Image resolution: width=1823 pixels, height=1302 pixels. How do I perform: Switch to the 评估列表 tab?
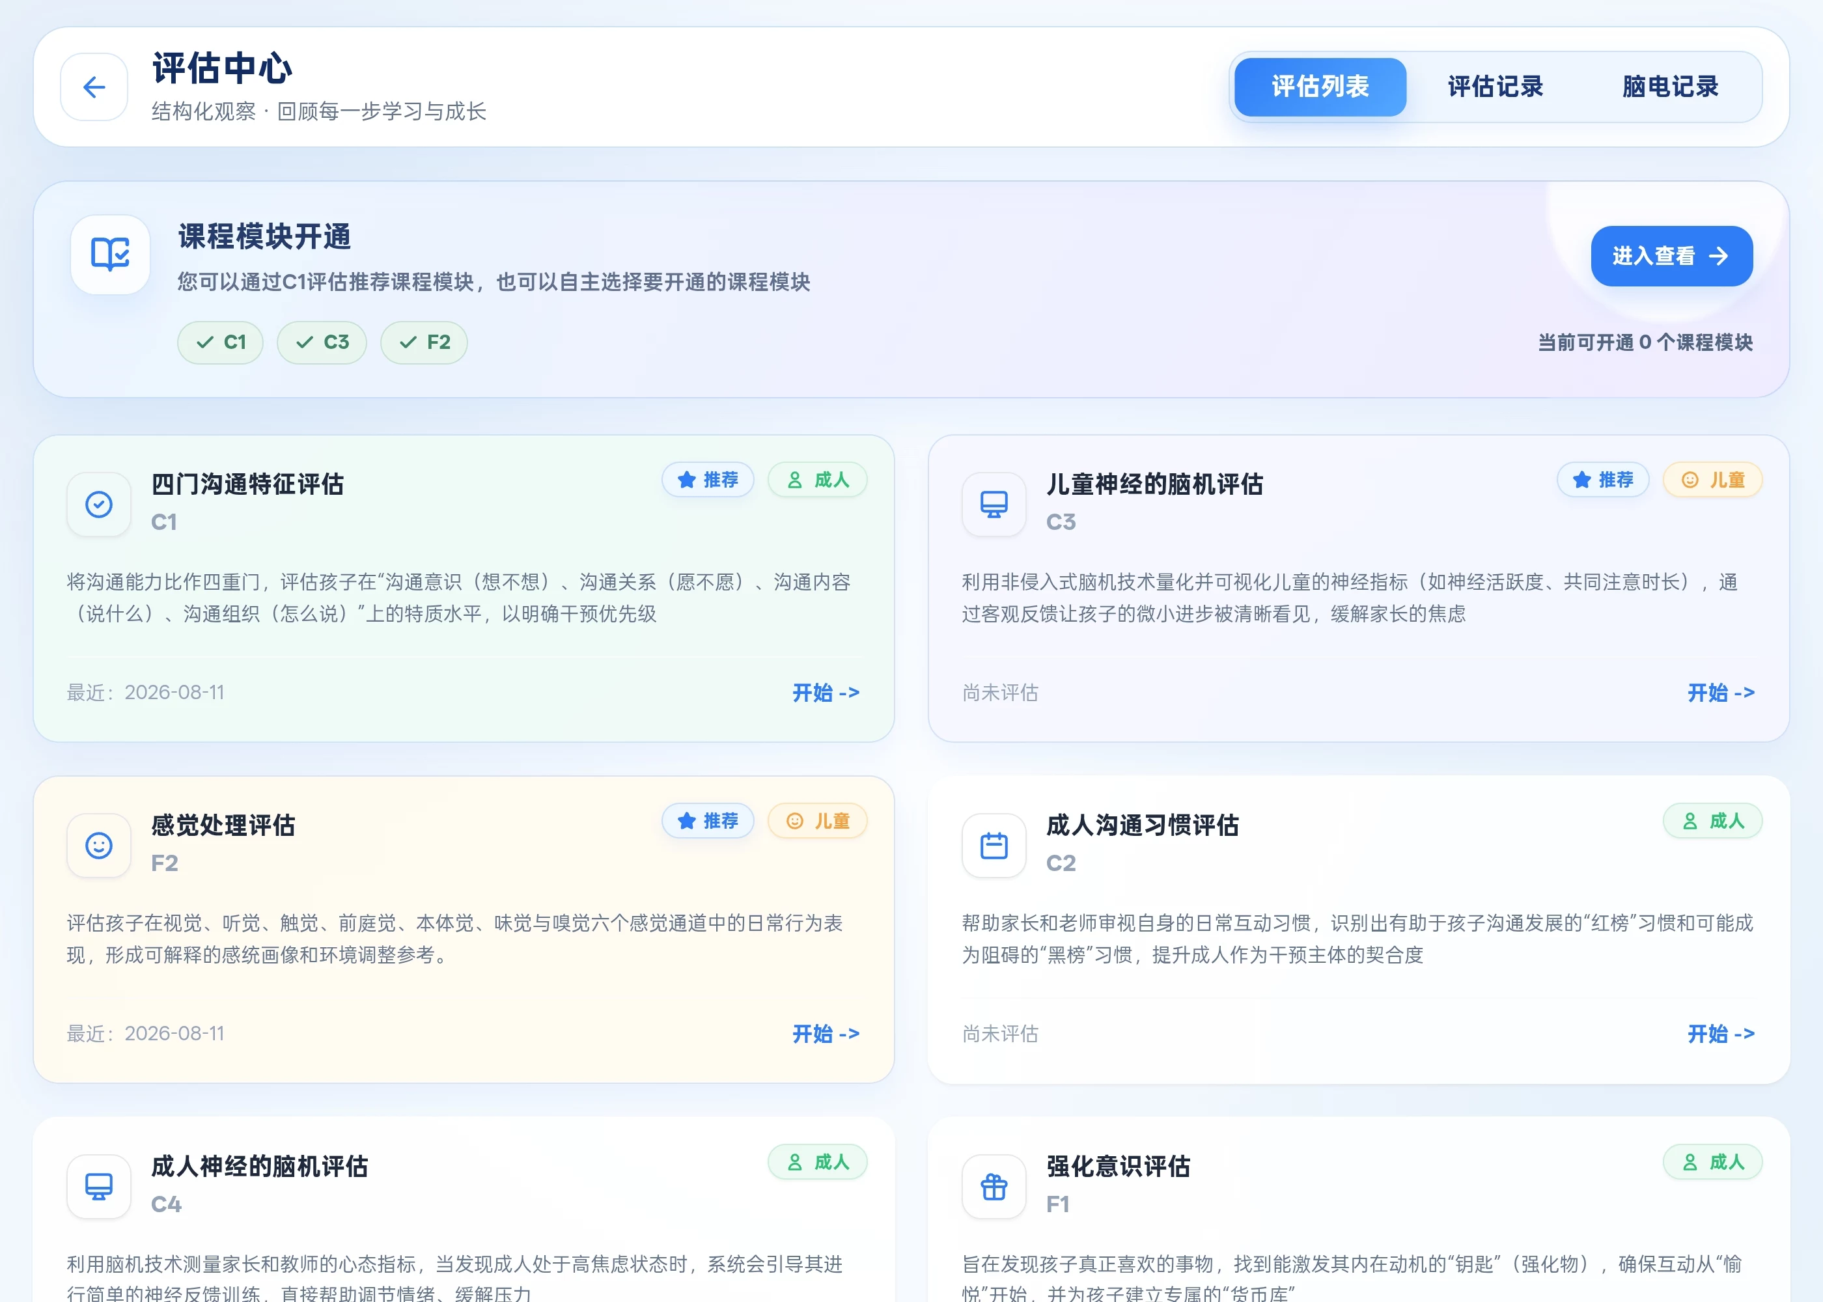1320,87
